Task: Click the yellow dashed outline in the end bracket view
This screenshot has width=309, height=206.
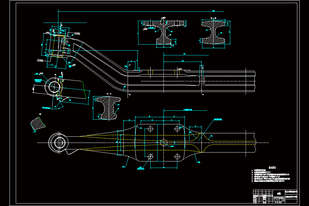Action: [58, 46]
